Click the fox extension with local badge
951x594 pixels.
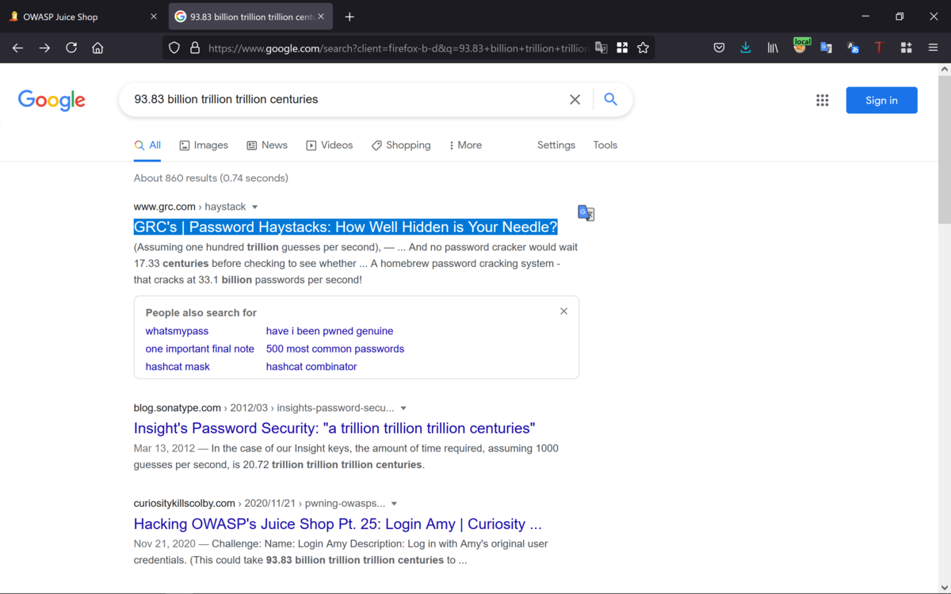[800, 47]
